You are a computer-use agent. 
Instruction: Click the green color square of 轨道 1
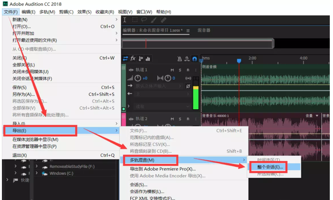point(123,109)
